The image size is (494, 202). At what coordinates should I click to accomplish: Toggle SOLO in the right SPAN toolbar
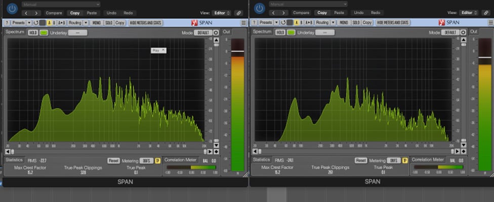click(356, 23)
